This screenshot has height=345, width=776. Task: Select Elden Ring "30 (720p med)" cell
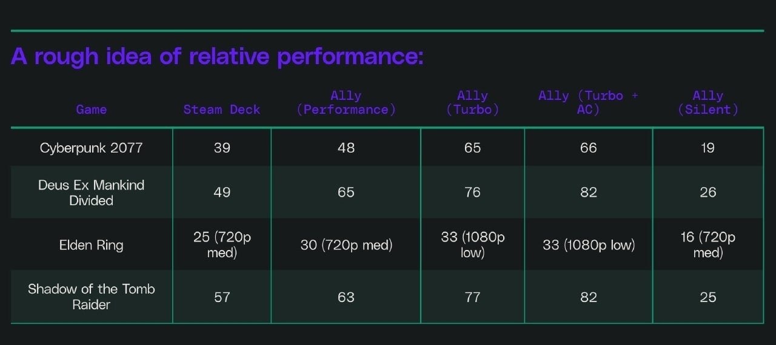click(x=346, y=245)
